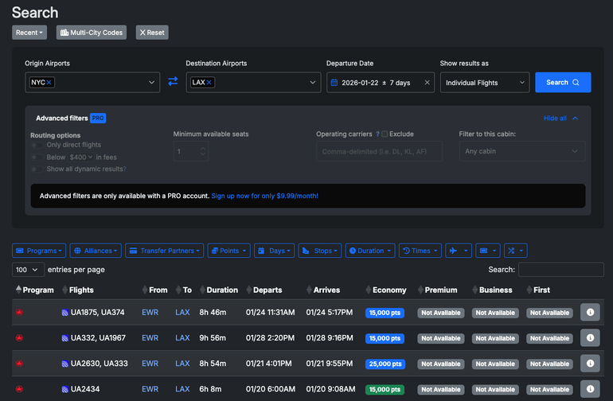
Task: Clear the departure date field
Action: pyautogui.click(x=427, y=82)
